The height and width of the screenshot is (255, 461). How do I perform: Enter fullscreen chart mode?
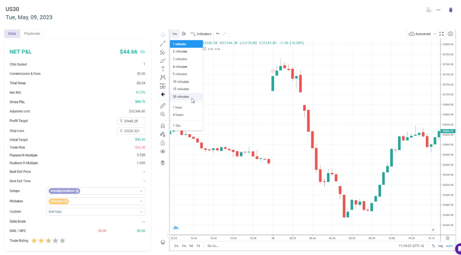pyautogui.click(x=442, y=34)
